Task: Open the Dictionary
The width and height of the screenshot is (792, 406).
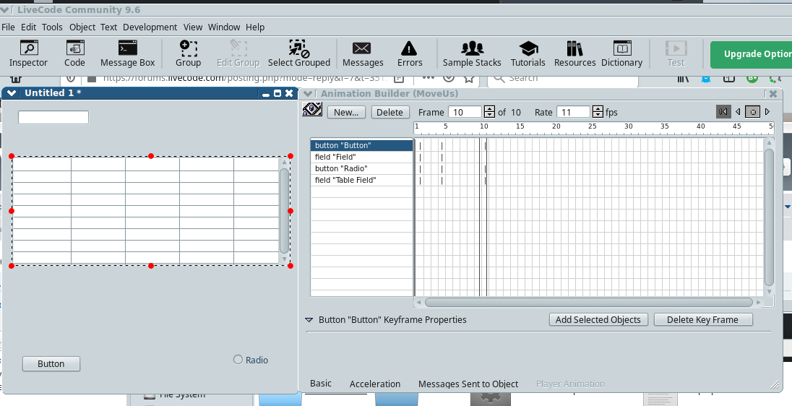Action: [x=621, y=54]
